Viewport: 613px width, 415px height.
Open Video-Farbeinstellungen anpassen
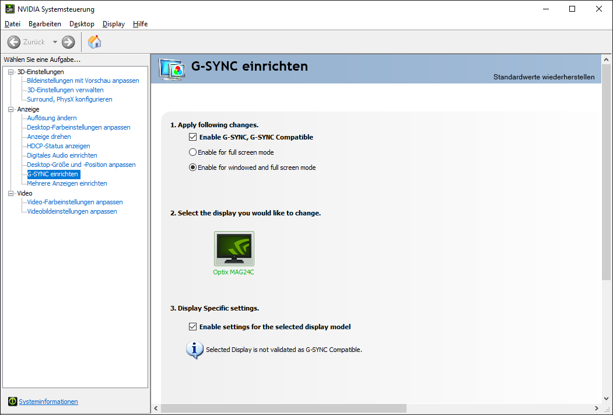[75, 202]
